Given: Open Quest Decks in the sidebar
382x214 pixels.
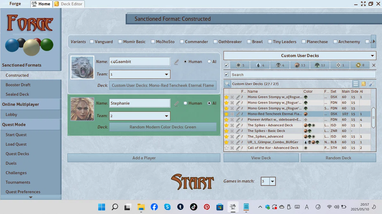Looking at the screenshot, I should pyautogui.click(x=31, y=154).
